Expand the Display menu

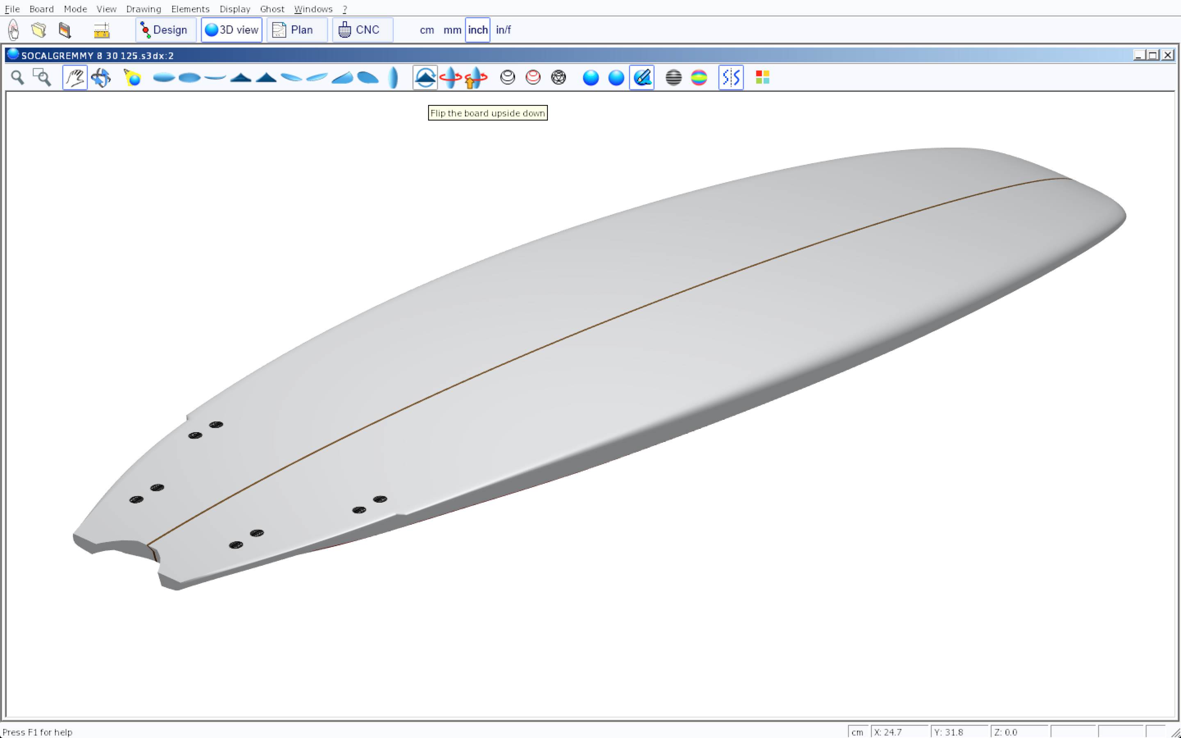point(235,9)
